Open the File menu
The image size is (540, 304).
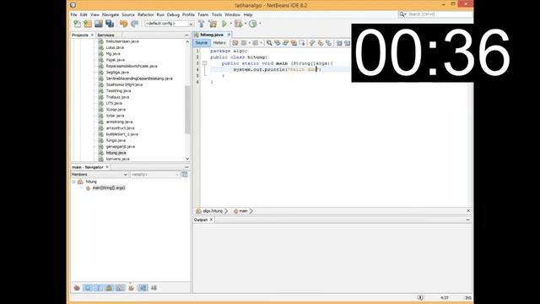[73, 15]
